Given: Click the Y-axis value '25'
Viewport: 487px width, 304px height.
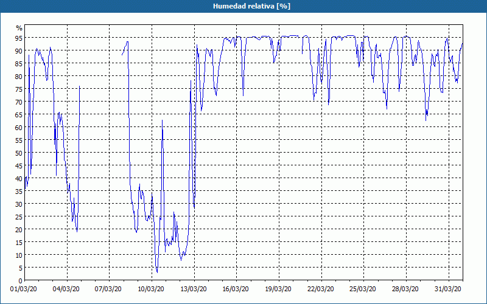Looking at the screenshot, I should pyautogui.click(x=19, y=217).
